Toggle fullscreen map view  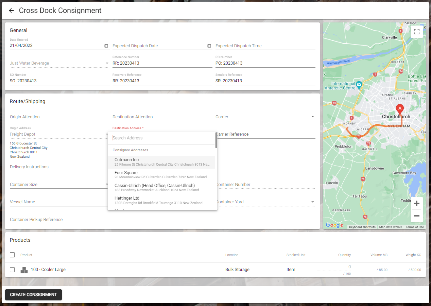tap(417, 32)
